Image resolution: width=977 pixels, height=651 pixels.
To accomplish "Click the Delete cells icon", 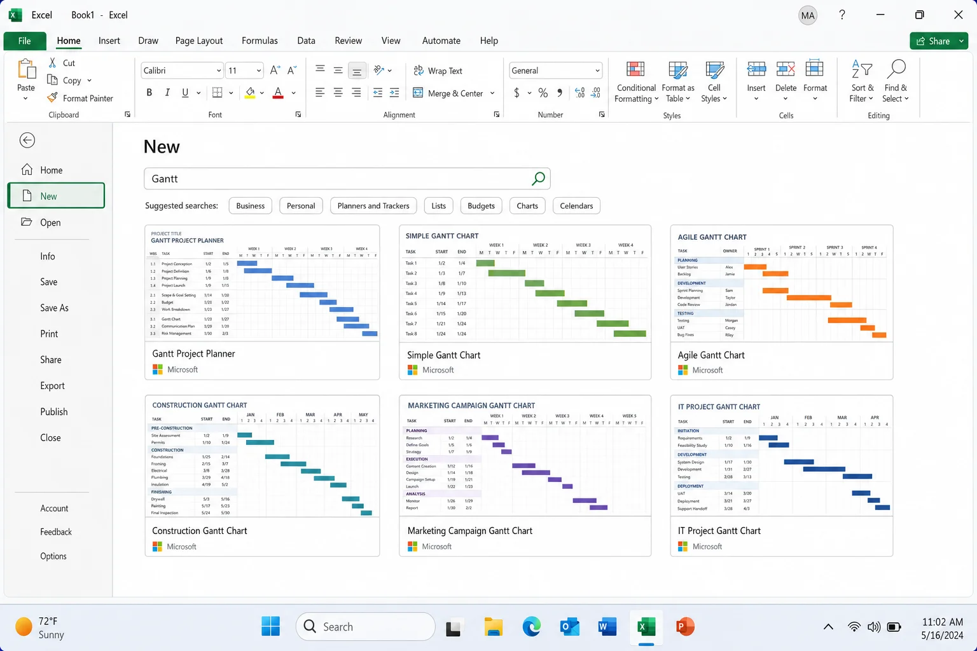I will click(x=786, y=69).
